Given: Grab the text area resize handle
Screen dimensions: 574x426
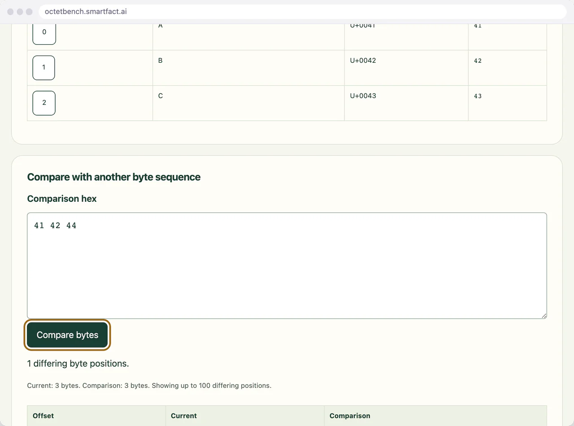Looking at the screenshot, I should point(544,316).
